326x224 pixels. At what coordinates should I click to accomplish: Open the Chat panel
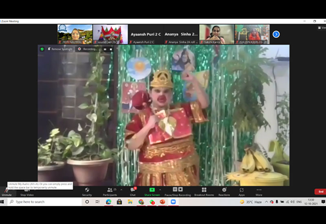coord(133,192)
